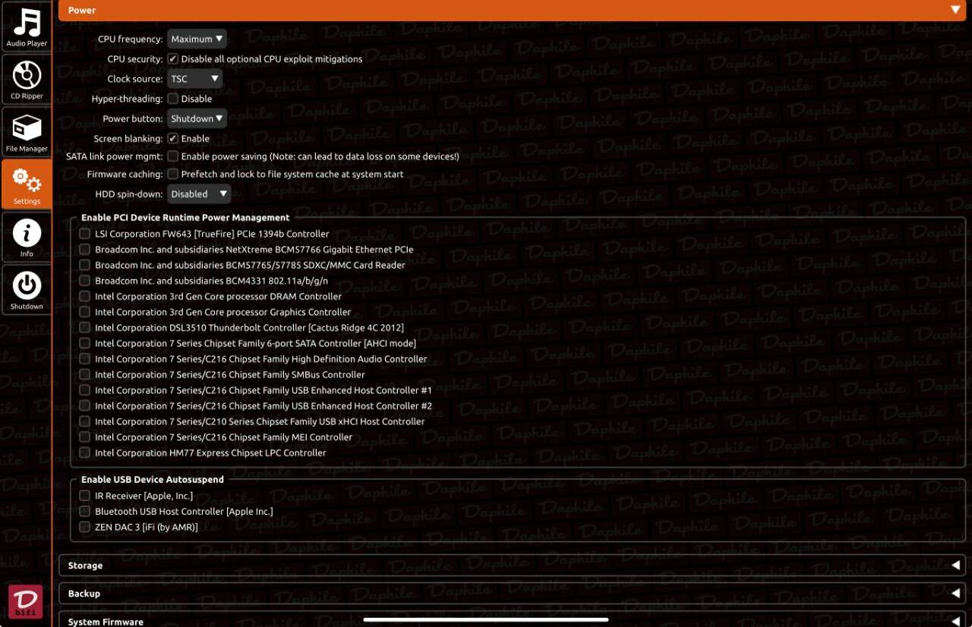Open the Info page
This screenshot has height=627, width=972.
pyautogui.click(x=27, y=238)
